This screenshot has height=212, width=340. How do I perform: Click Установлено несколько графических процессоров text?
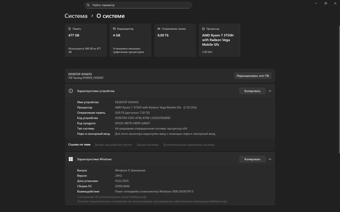coord(128,50)
